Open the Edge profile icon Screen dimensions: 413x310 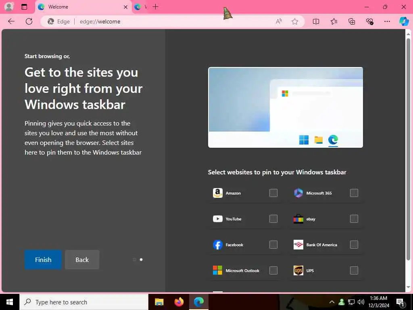tap(9, 6)
